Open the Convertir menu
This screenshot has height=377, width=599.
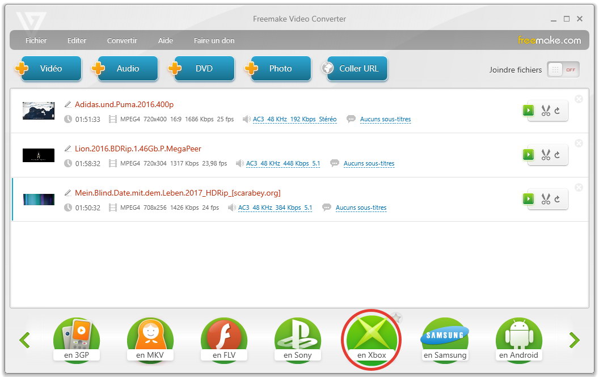click(x=122, y=40)
